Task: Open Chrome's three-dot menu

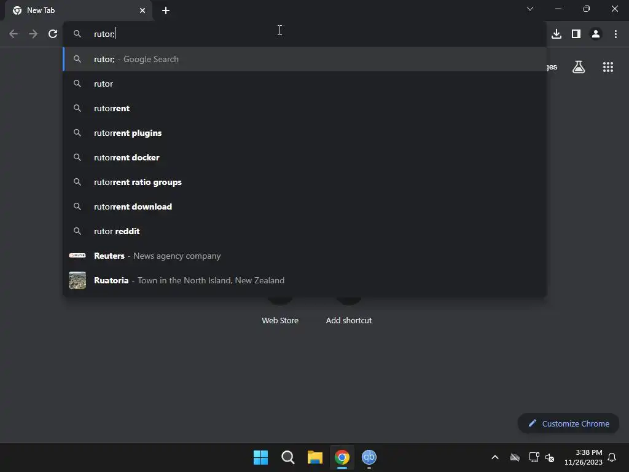Action: tap(615, 34)
